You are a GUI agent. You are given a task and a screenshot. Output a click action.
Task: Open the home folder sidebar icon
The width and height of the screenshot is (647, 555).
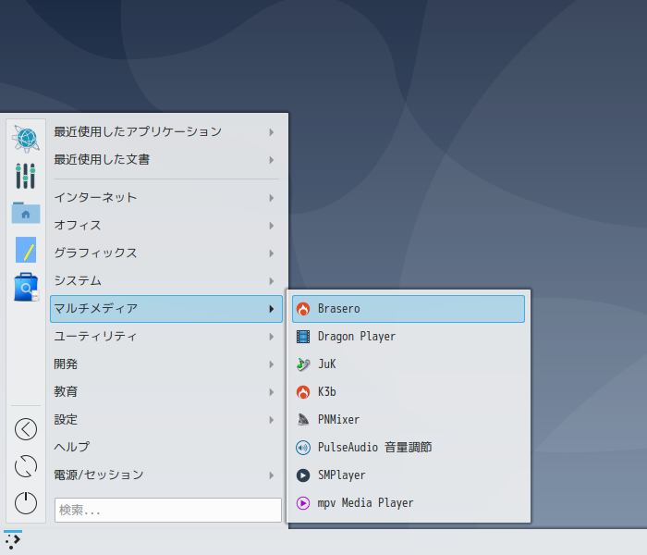[x=26, y=213]
